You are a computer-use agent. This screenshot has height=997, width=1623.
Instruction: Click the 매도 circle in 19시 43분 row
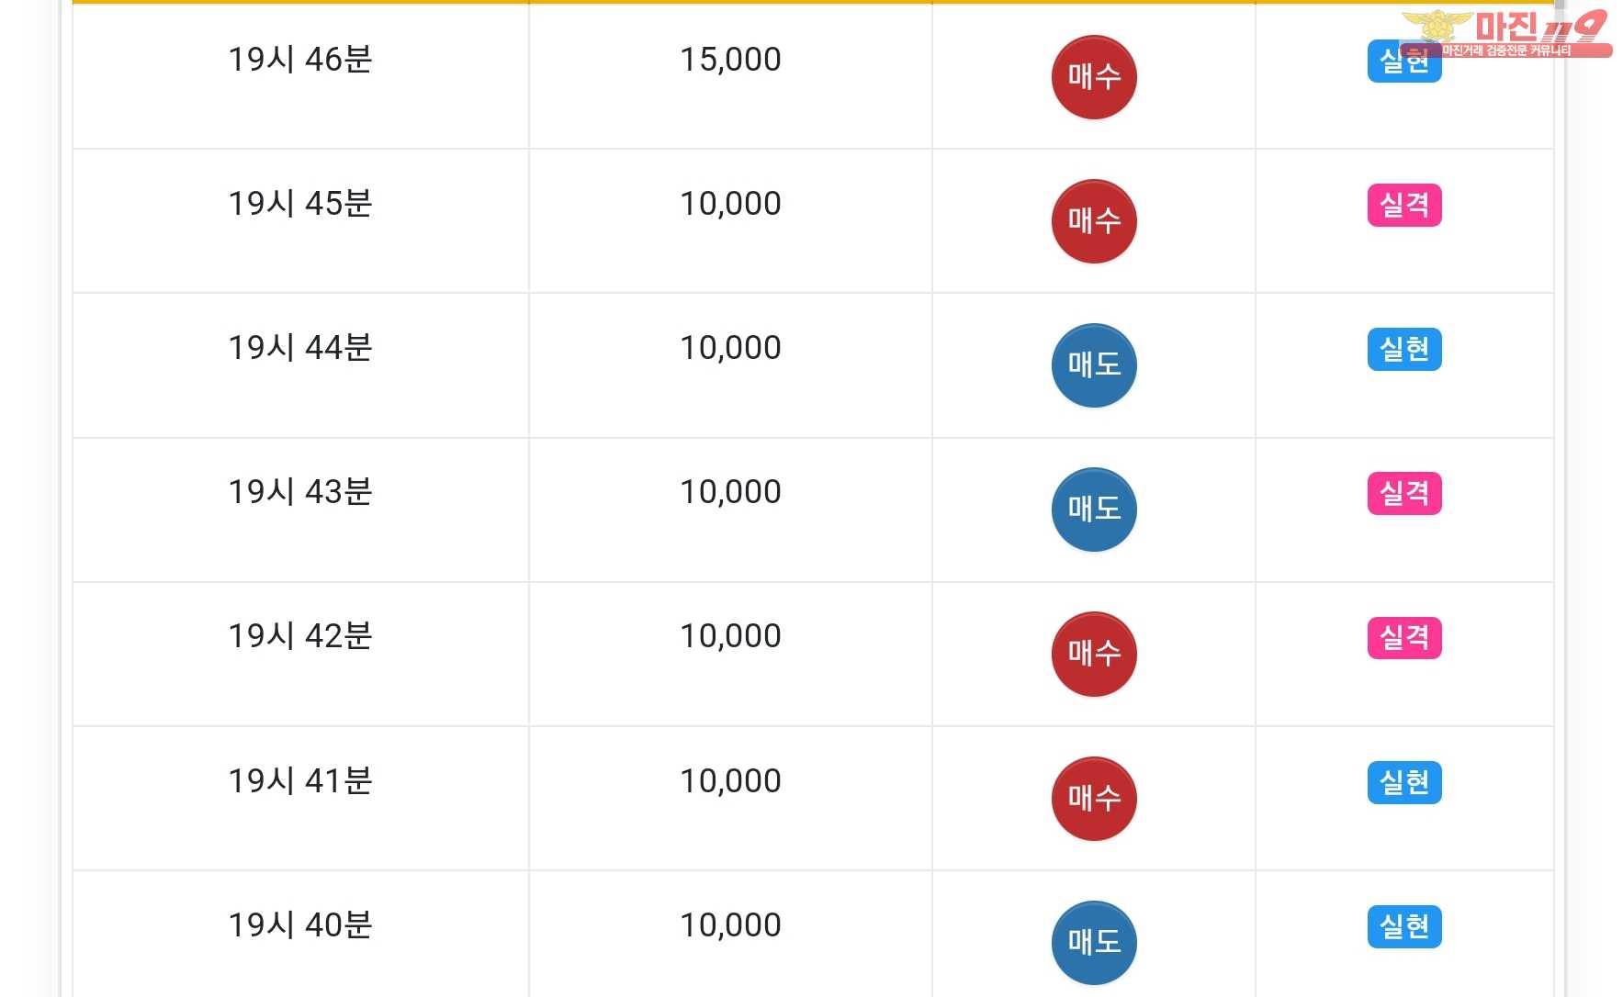1093,510
